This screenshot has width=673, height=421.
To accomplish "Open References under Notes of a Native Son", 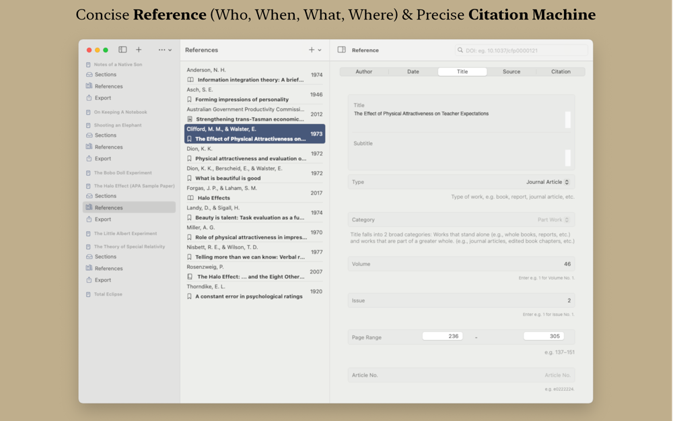I will [x=108, y=86].
